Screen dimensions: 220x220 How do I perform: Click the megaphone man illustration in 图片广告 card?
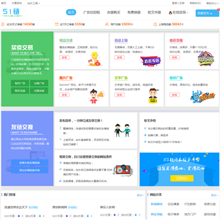pyautogui.click(x=97, y=96)
